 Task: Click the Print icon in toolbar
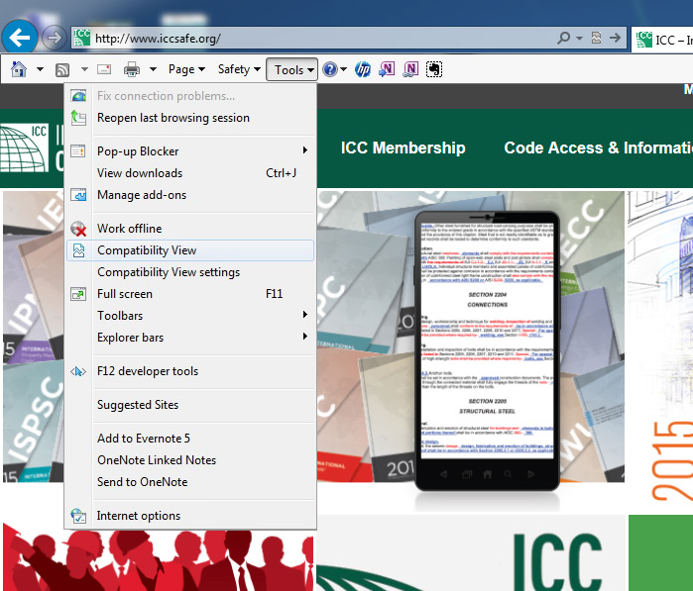131,69
